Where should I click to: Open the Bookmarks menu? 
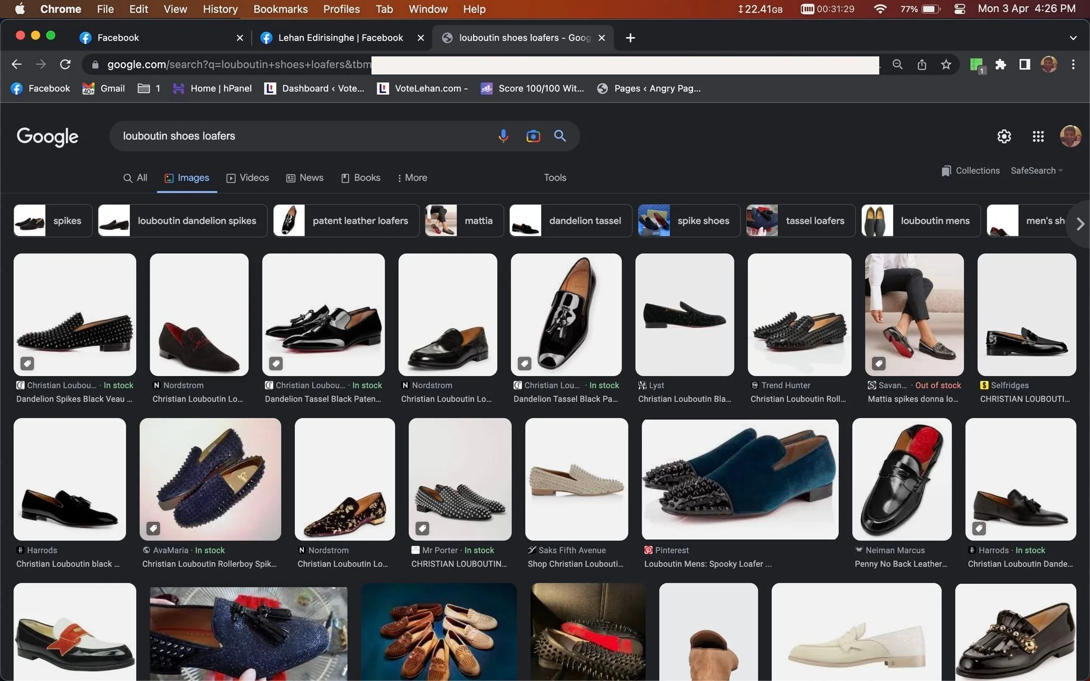[x=280, y=9]
